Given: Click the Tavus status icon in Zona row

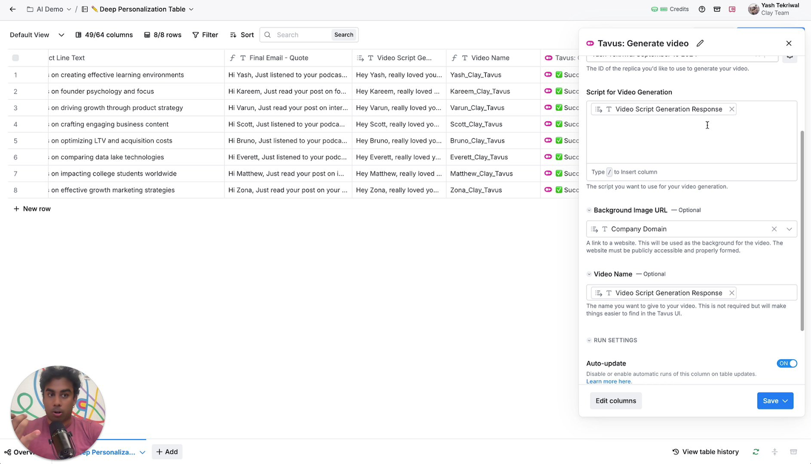Looking at the screenshot, I should coord(548,190).
